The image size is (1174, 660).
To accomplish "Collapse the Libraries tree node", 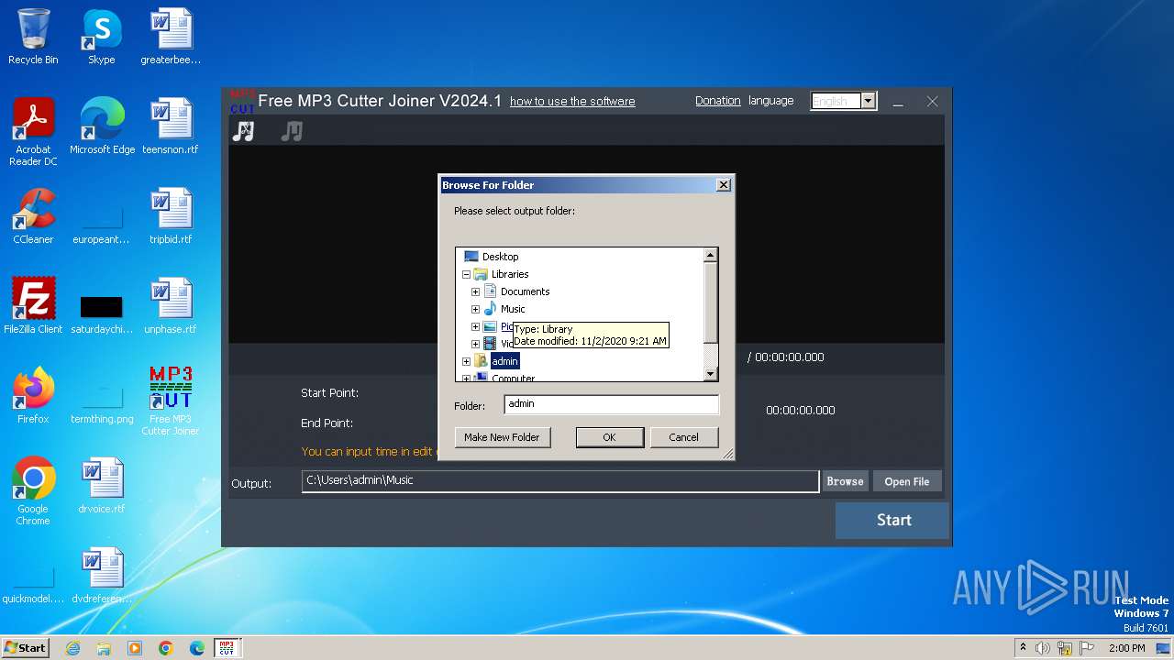I will coord(466,274).
